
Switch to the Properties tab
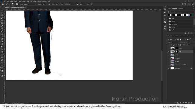pyautogui.click(x=175, y=36)
